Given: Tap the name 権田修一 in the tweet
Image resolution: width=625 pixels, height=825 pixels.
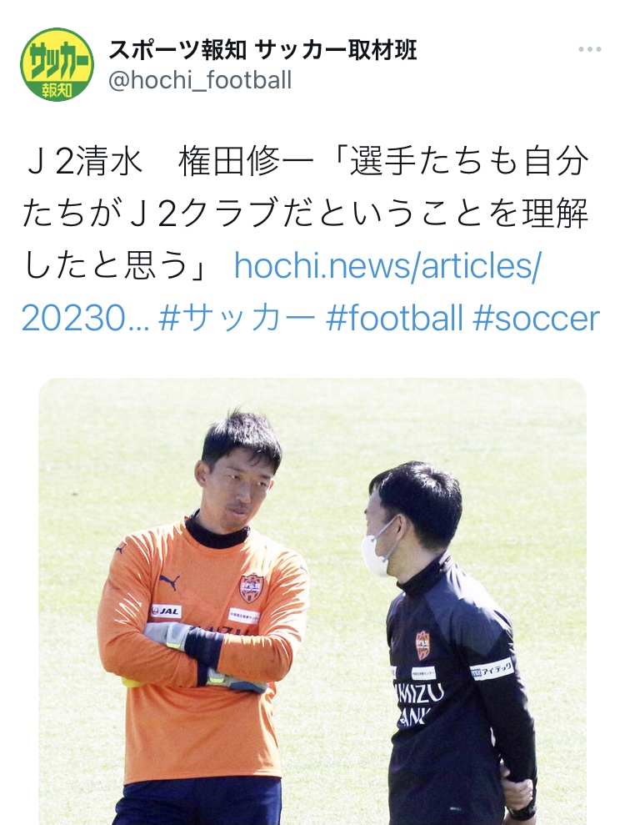Looking at the screenshot, I should coord(246,162).
